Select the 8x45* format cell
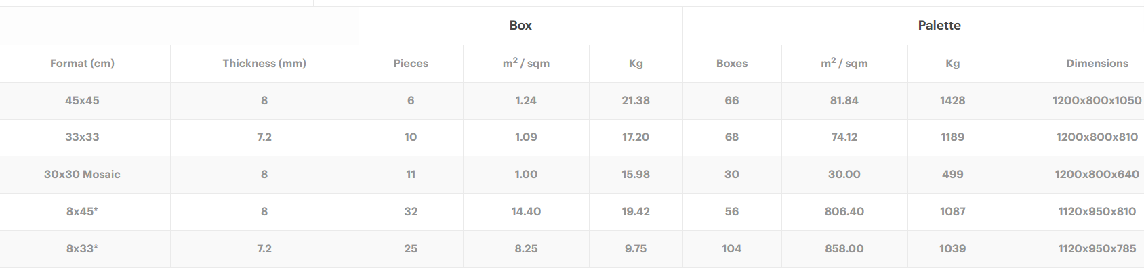This screenshot has width=1144, height=268. click(x=82, y=212)
